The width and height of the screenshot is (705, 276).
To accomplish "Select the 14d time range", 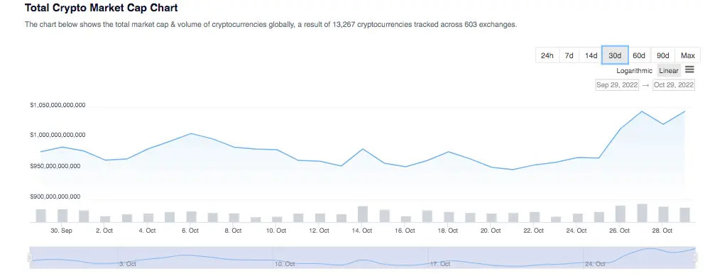I will 591,55.
